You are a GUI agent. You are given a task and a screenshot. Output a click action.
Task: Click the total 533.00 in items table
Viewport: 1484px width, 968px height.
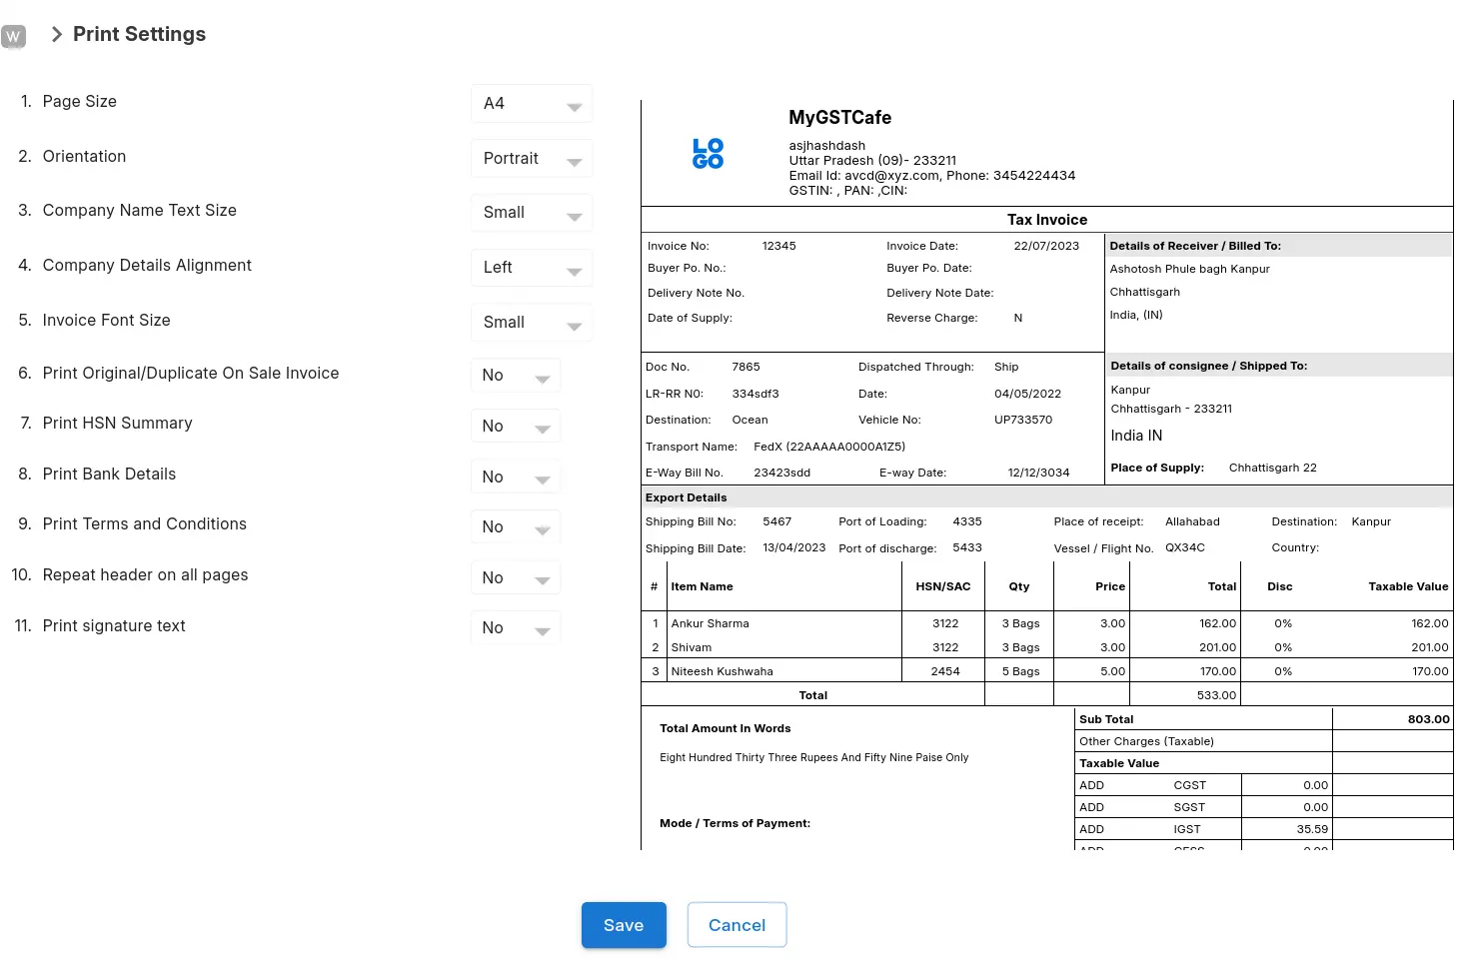(1216, 695)
